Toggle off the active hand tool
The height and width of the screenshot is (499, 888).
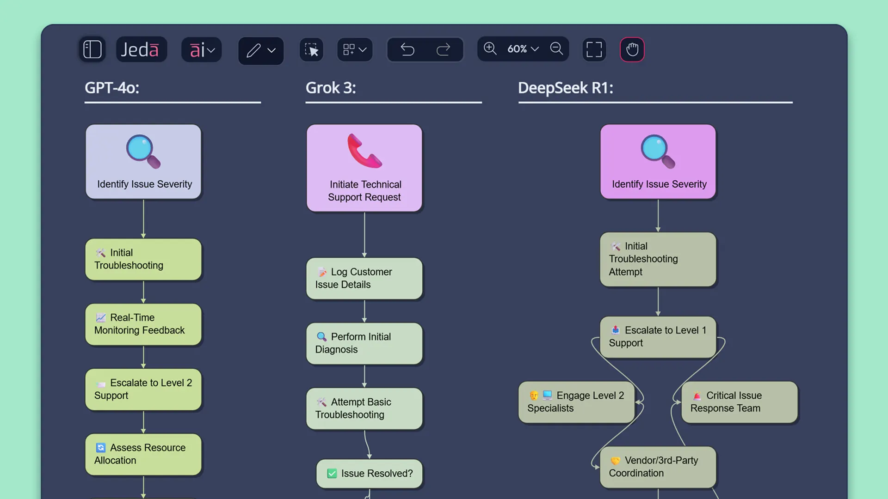click(x=632, y=49)
